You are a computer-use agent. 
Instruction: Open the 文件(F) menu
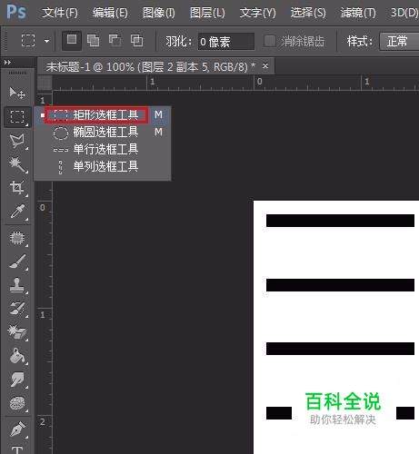(60, 13)
